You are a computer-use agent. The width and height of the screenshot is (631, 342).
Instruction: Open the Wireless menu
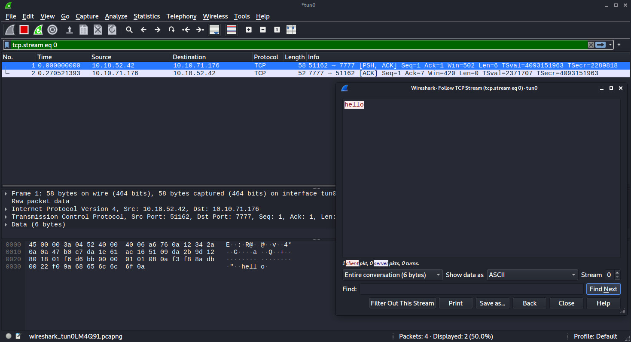pos(215,16)
